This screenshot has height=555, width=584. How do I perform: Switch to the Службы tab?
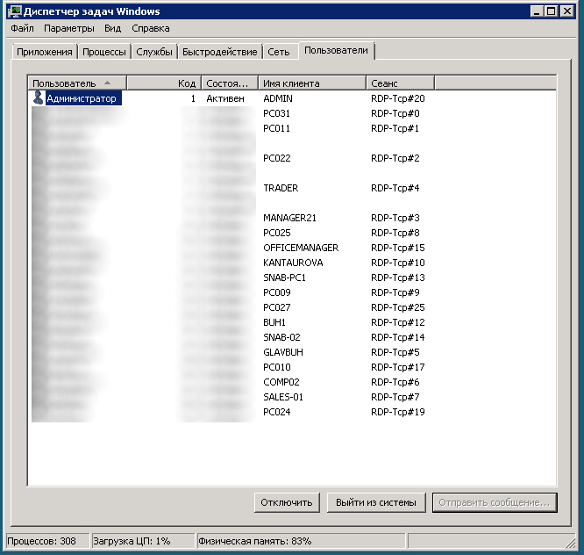tap(154, 52)
